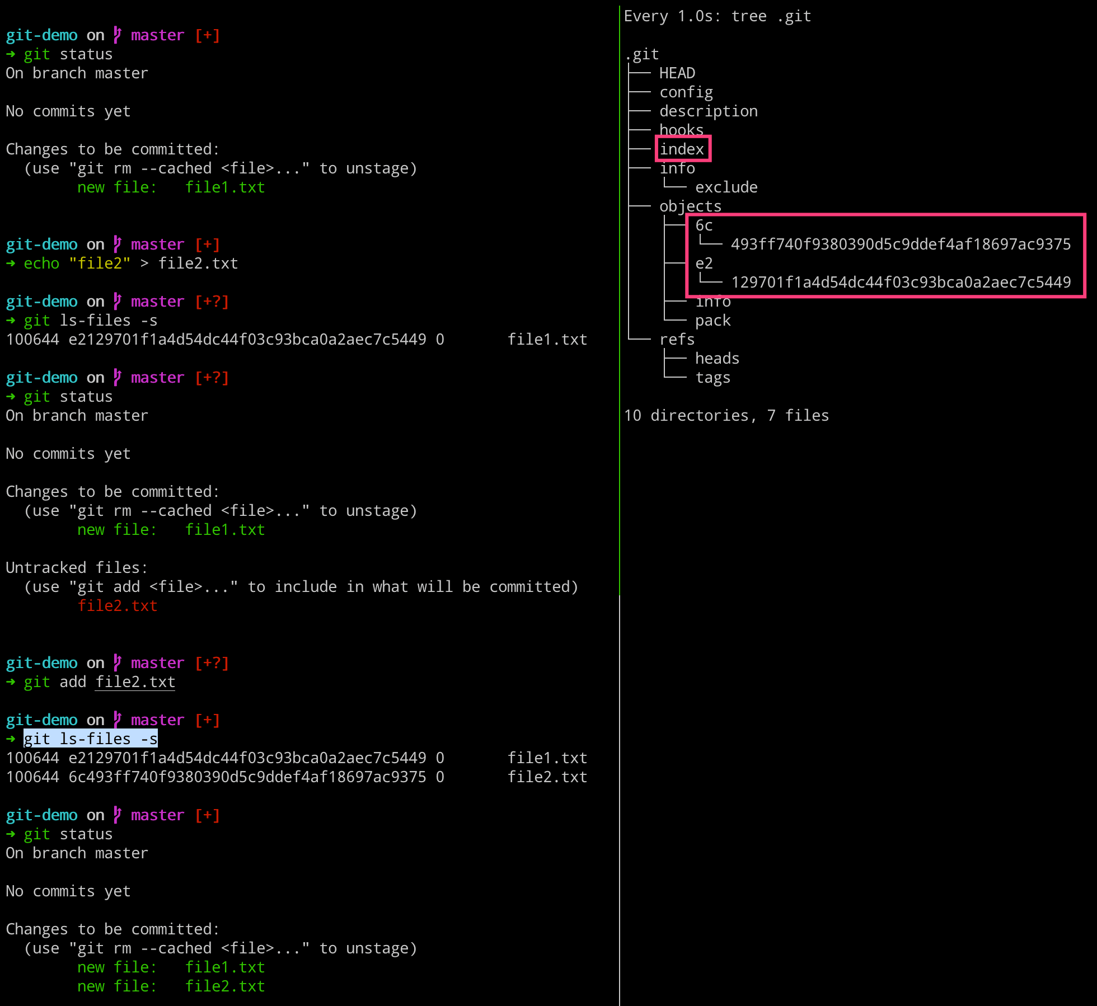This screenshot has width=1097, height=1006.
Task: Click the refs directory entry
Action: (x=677, y=339)
